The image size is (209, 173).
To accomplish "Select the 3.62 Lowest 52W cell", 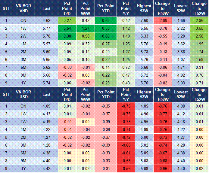I will click(181, 44).
